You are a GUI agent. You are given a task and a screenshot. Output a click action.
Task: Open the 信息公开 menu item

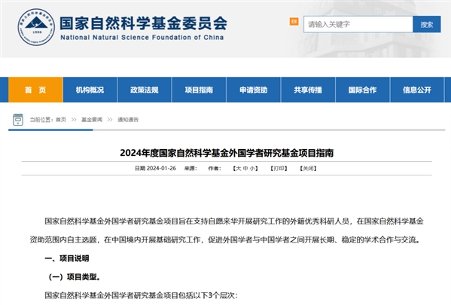(417, 90)
